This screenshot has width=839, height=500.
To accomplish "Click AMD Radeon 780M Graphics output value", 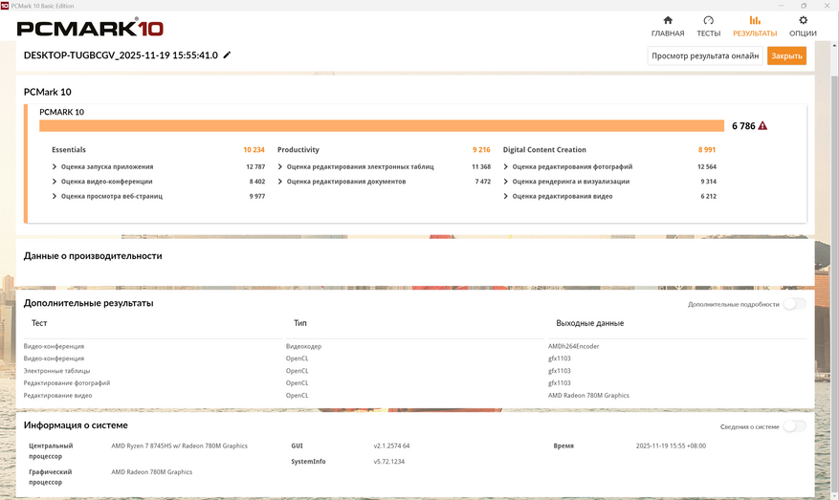I will pos(588,396).
